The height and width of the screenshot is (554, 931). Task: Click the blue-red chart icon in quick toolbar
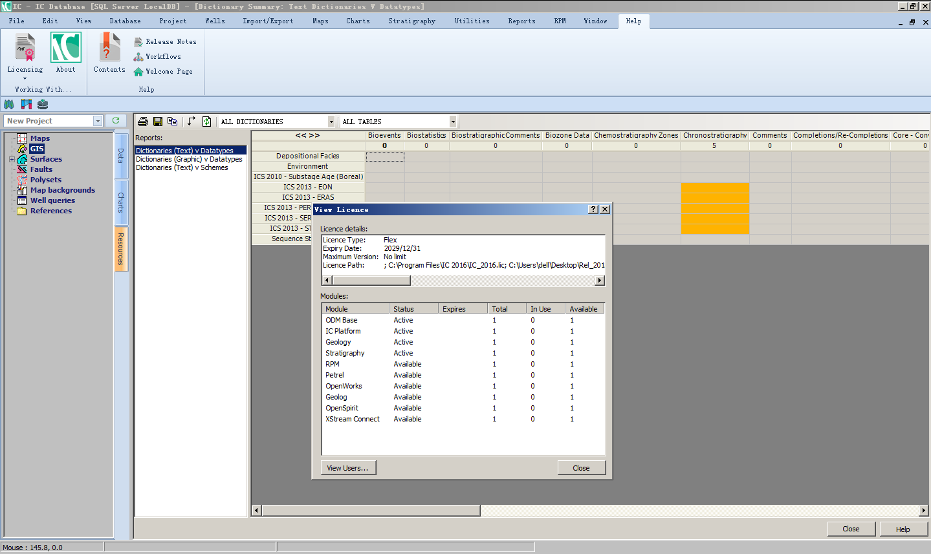coord(26,104)
